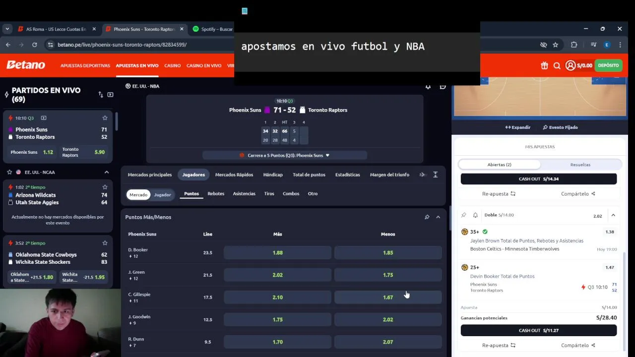Select Mercados Rápidos tab

pyautogui.click(x=234, y=175)
